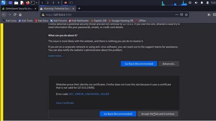Click the panel clock in the top bar
216x121 pixels.
pyautogui.click(x=213, y=3)
